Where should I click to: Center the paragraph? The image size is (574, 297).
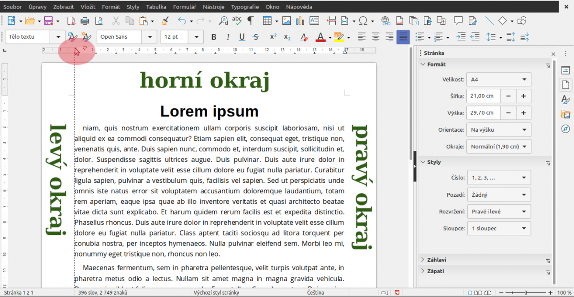pos(376,37)
